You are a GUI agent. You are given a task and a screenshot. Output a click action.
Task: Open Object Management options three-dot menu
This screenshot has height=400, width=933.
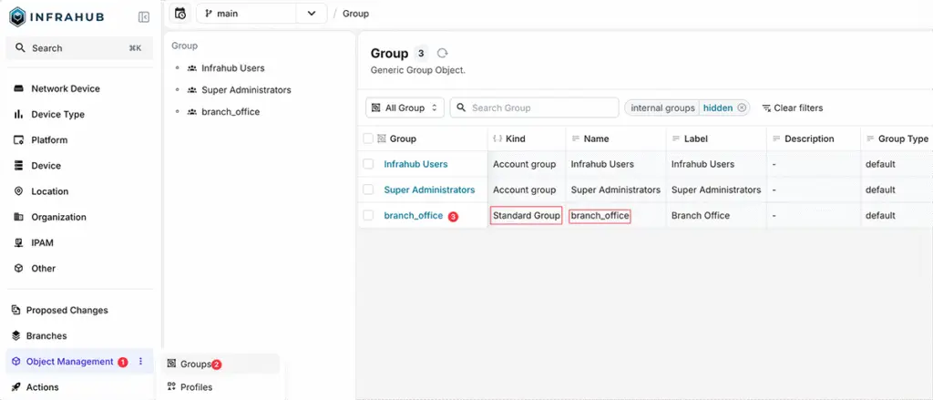(140, 362)
